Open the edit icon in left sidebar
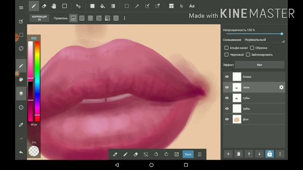The width and height of the screenshot is (303, 170). 21,21
